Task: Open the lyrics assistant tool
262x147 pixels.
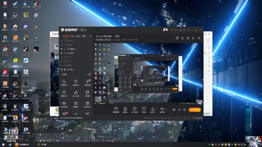Action: 87,105
